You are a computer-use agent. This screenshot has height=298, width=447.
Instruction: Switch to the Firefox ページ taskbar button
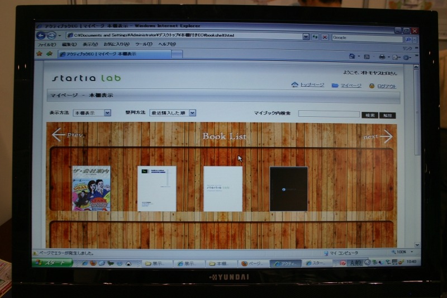click(x=255, y=264)
